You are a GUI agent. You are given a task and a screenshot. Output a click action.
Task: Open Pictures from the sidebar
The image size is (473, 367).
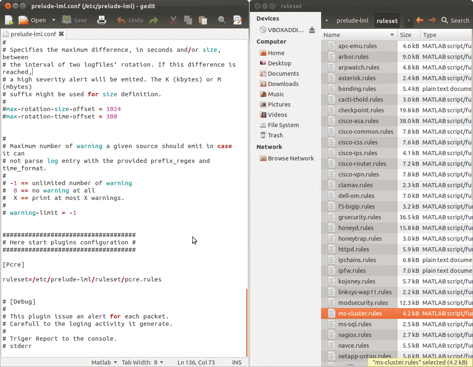275,105
